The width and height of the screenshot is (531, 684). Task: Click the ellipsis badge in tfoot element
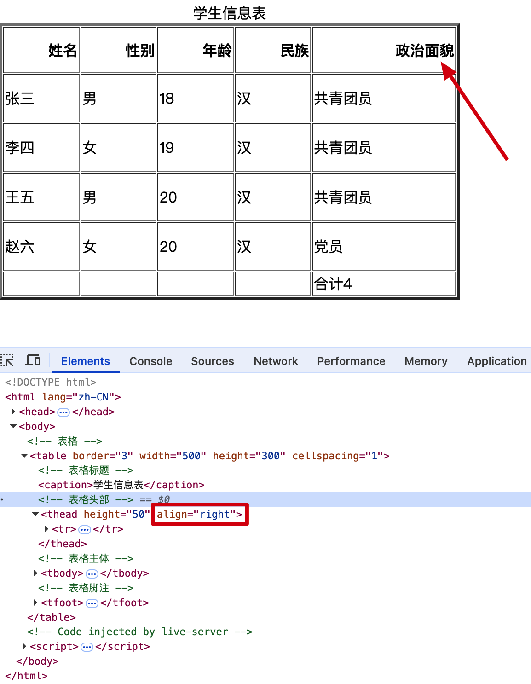(x=92, y=603)
